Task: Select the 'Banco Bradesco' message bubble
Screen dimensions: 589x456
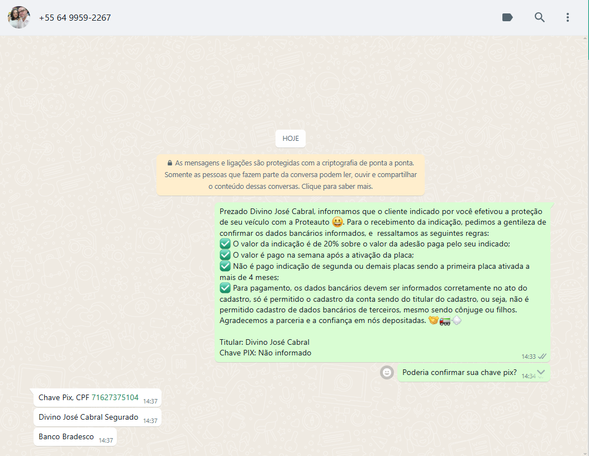Action: [x=66, y=437]
